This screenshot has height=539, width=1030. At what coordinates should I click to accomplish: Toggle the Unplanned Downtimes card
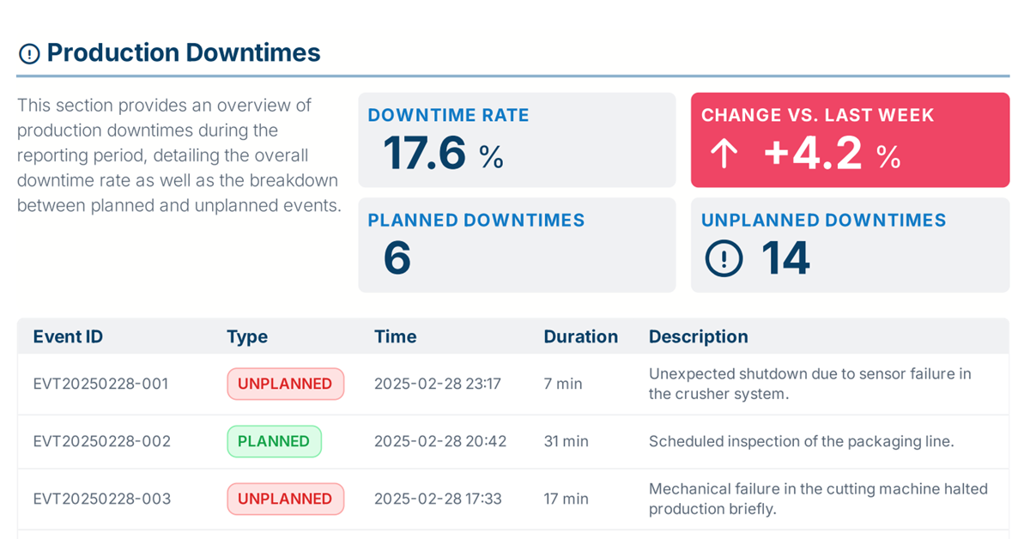tap(850, 244)
